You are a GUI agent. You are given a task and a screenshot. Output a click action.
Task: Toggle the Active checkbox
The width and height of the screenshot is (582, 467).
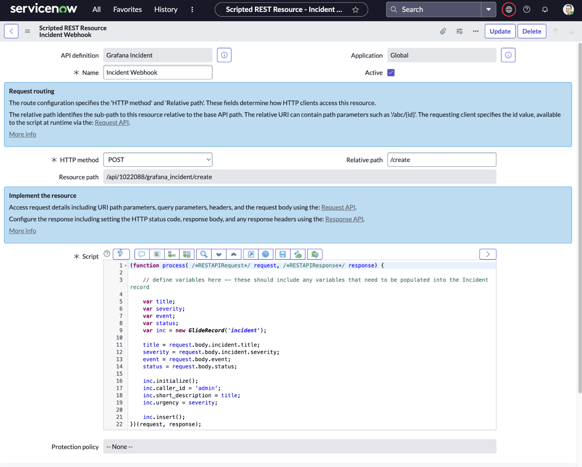click(x=391, y=72)
